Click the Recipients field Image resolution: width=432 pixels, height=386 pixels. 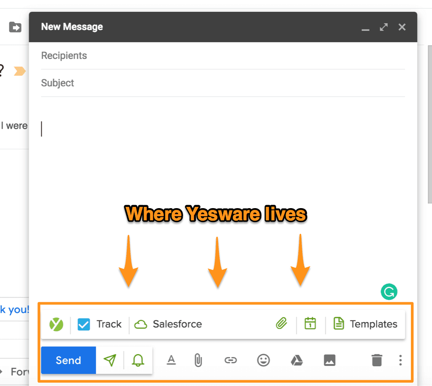pos(222,56)
